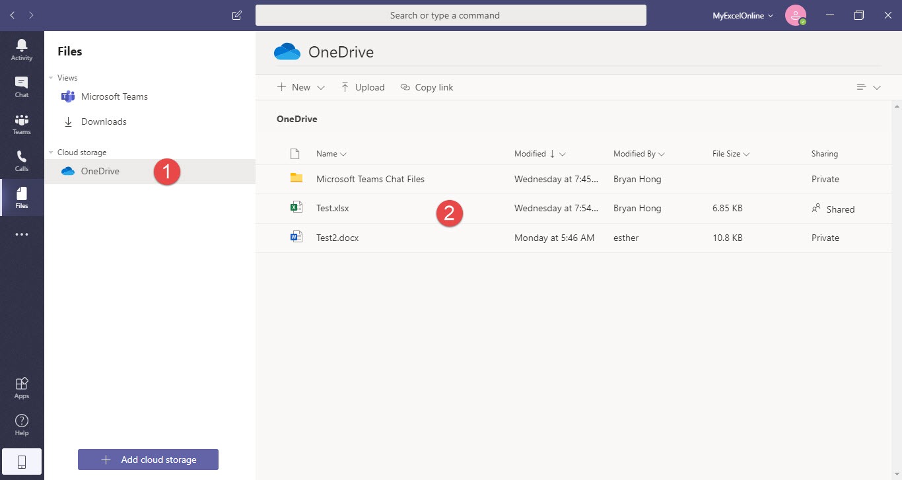Click the OneDrive cloud logo in header
The image size is (902, 480).
287,51
